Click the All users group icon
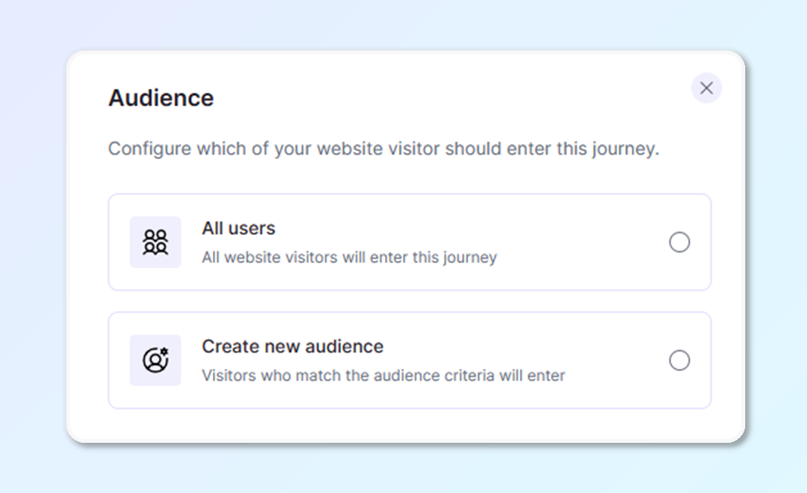This screenshot has height=493, width=807. pyautogui.click(x=155, y=242)
